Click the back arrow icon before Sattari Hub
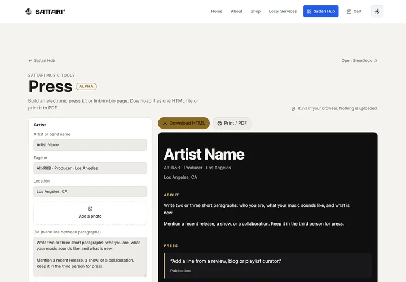 click(30, 60)
